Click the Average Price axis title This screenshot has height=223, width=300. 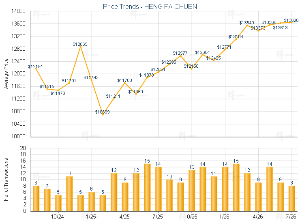click(6, 74)
